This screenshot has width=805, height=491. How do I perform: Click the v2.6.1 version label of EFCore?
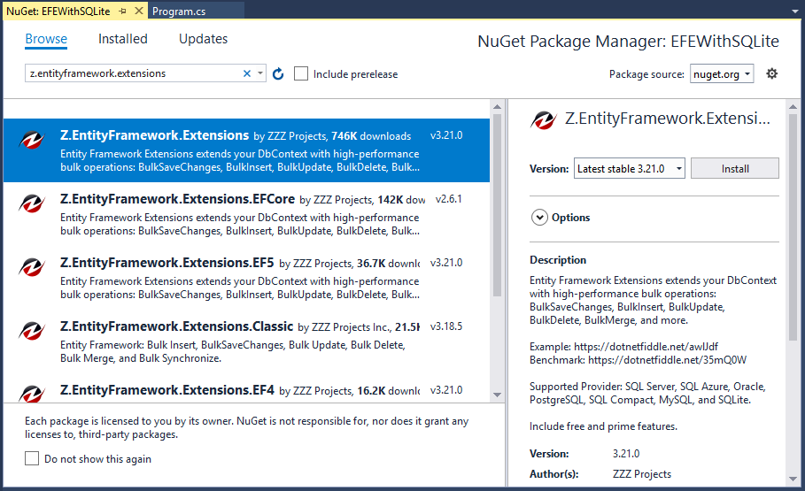(449, 199)
